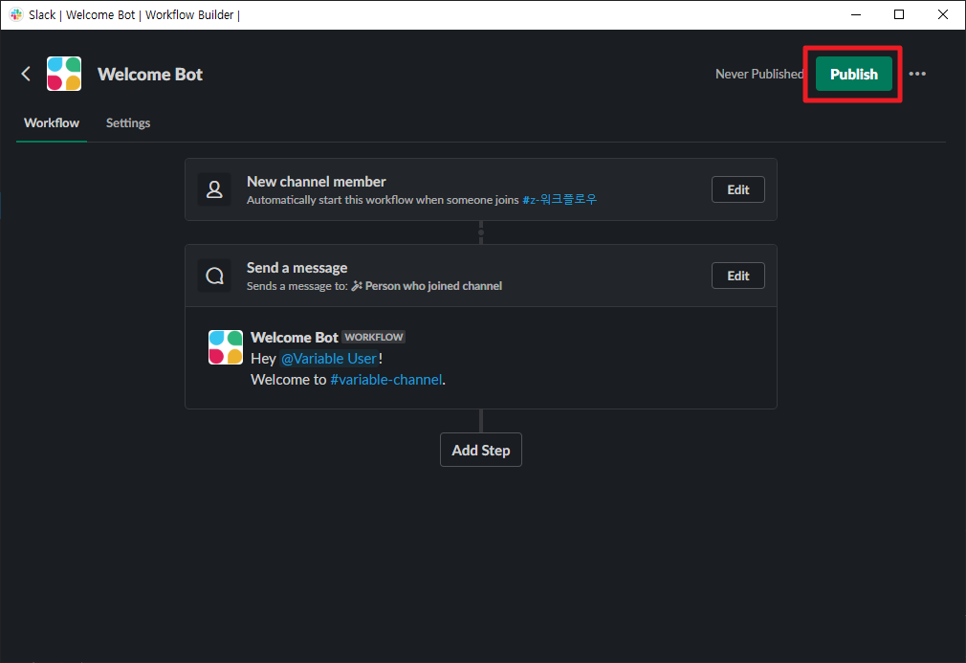Click the #variable-channel link
Screen dimensions: 966x663
(x=386, y=380)
